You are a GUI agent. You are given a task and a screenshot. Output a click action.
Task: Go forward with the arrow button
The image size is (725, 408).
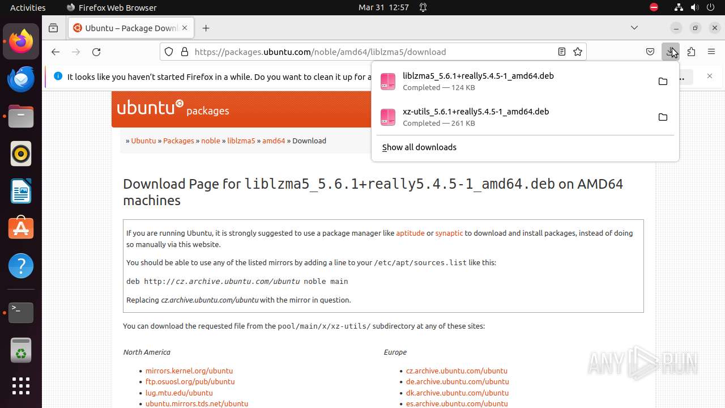coord(76,52)
